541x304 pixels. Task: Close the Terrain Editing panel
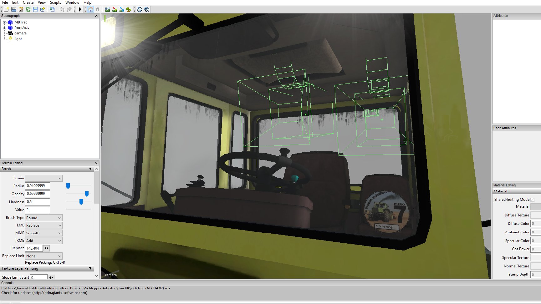pyautogui.click(x=96, y=163)
